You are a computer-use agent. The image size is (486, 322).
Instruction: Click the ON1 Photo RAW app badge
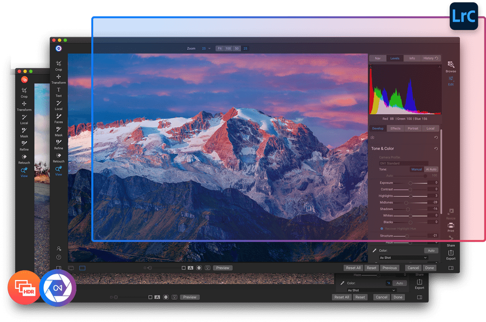click(x=57, y=288)
